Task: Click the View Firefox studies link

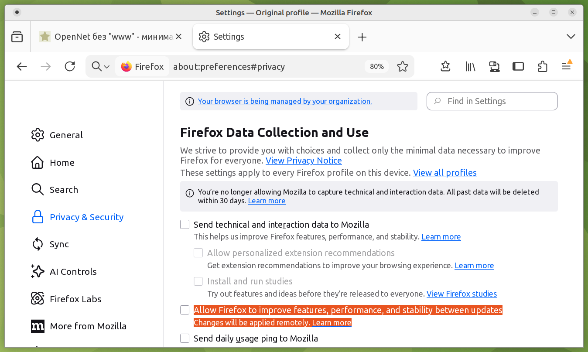Action: pos(462,294)
